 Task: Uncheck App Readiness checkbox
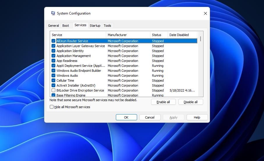click(x=53, y=61)
